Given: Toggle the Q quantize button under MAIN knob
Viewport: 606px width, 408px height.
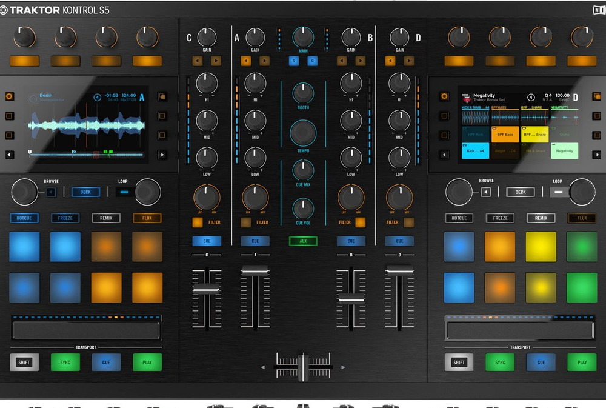Looking at the screenshot, I should 312,61.
